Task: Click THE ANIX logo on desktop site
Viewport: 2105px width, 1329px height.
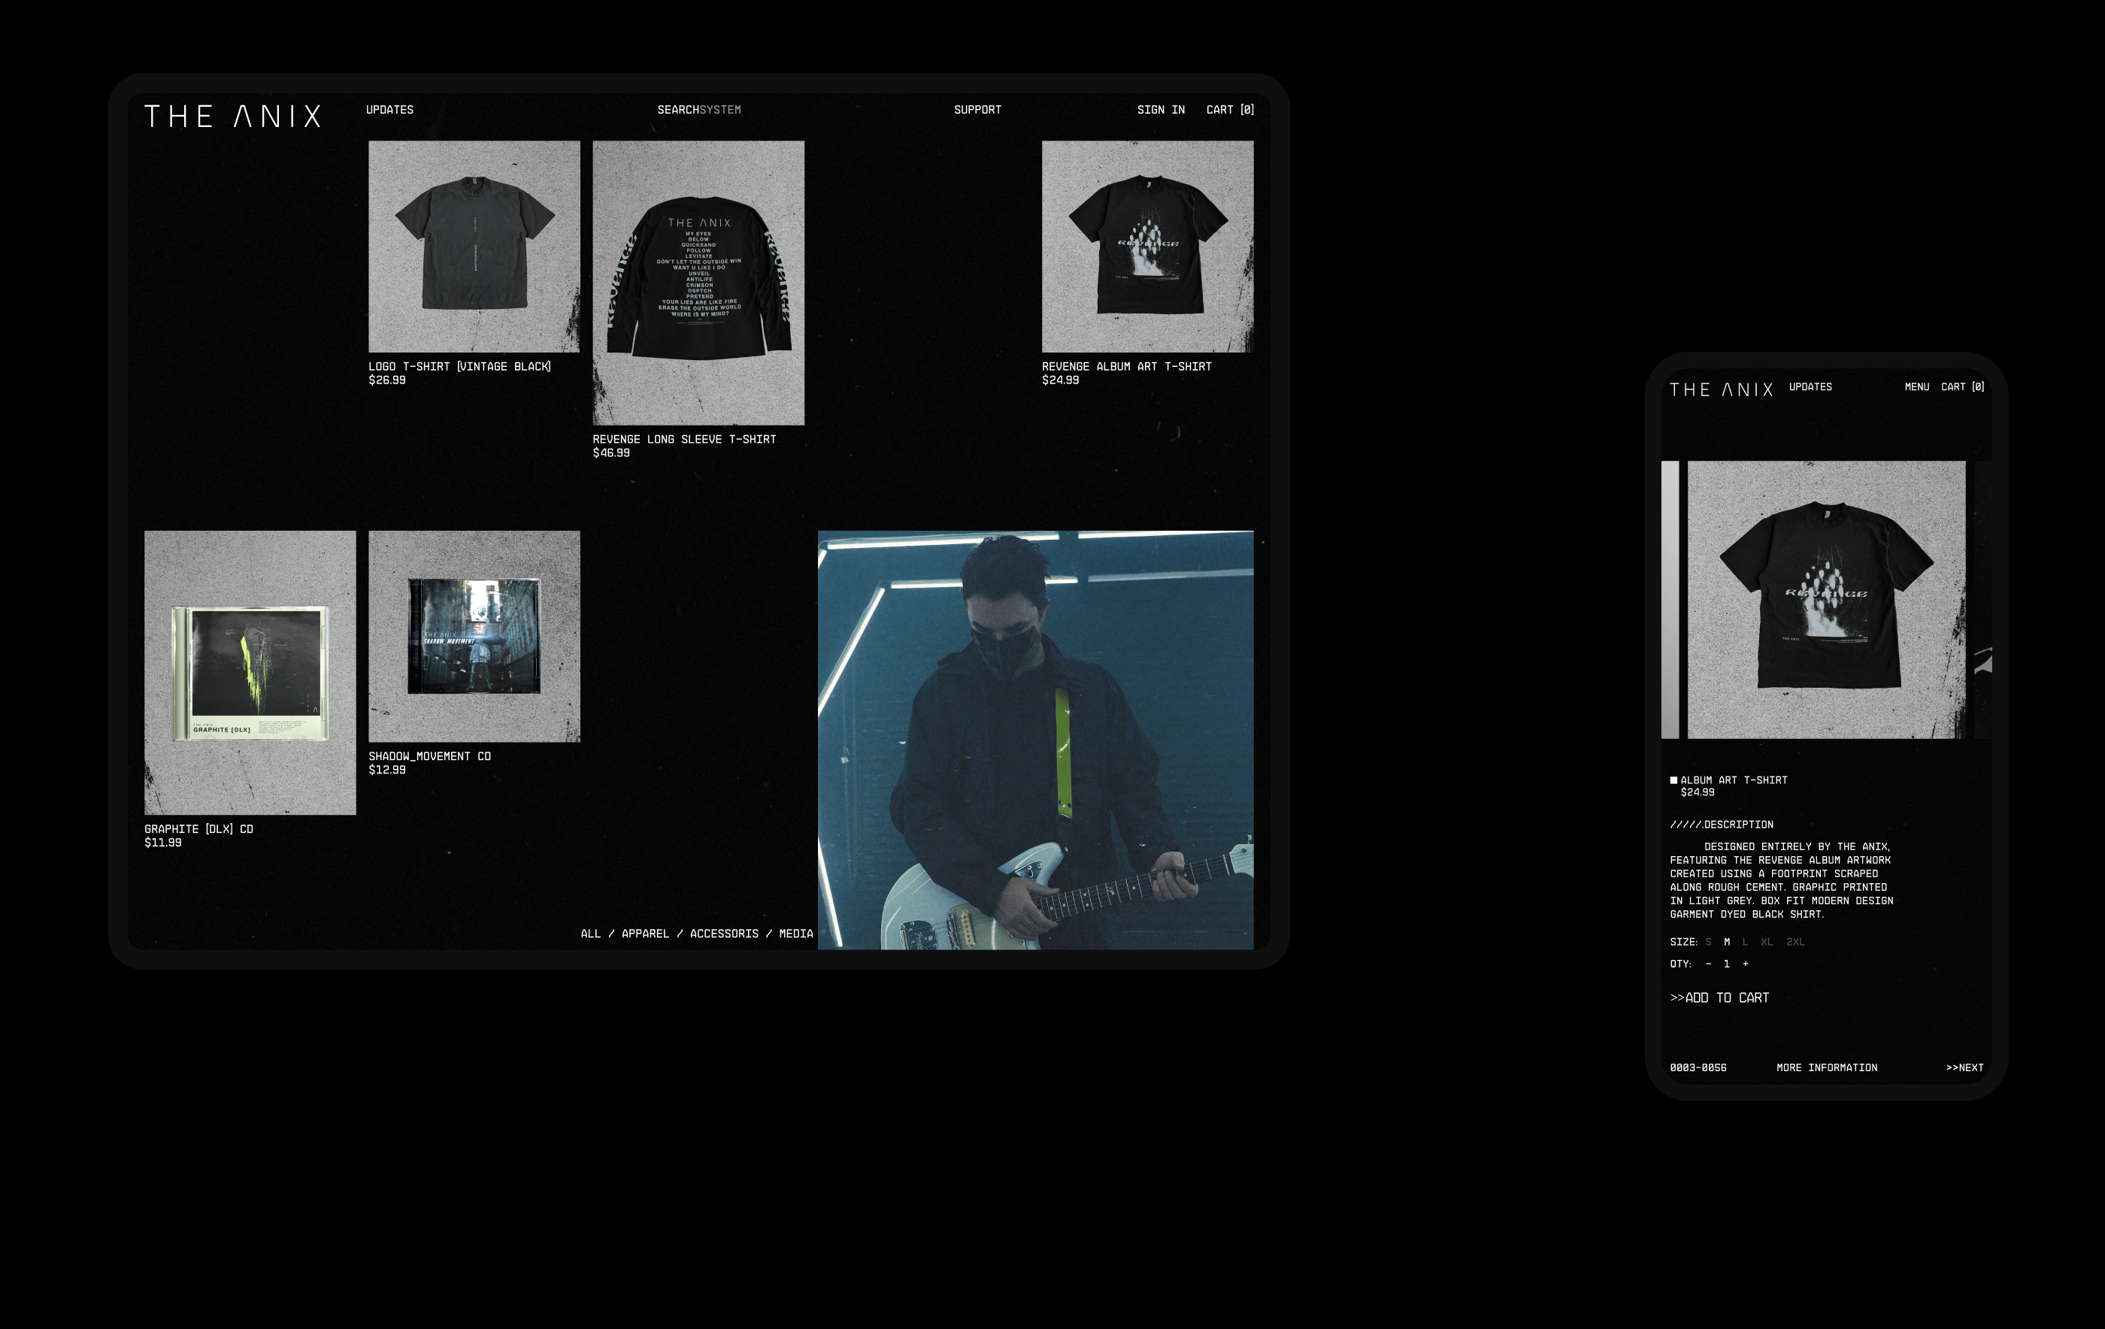Action: [232, 117]
